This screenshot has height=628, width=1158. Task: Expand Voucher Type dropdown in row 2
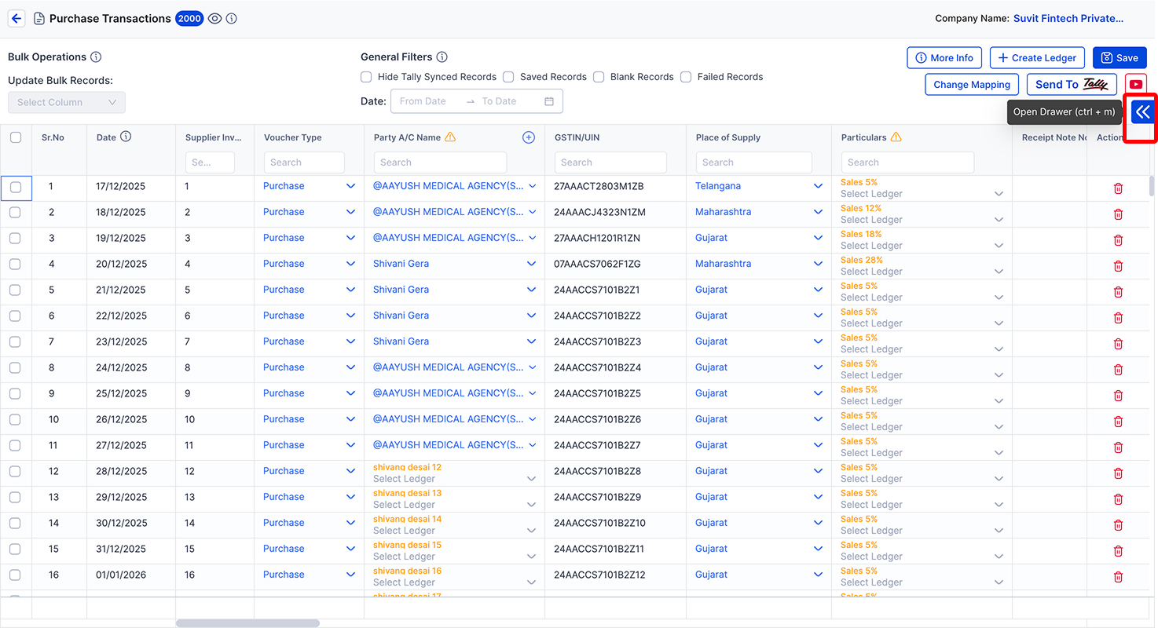pyautogui.click(x=351, y=212)
